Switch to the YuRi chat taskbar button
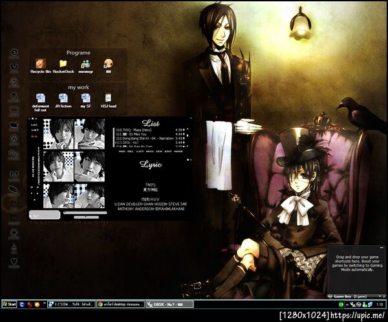388x322 pixels. tap(71, 305)
